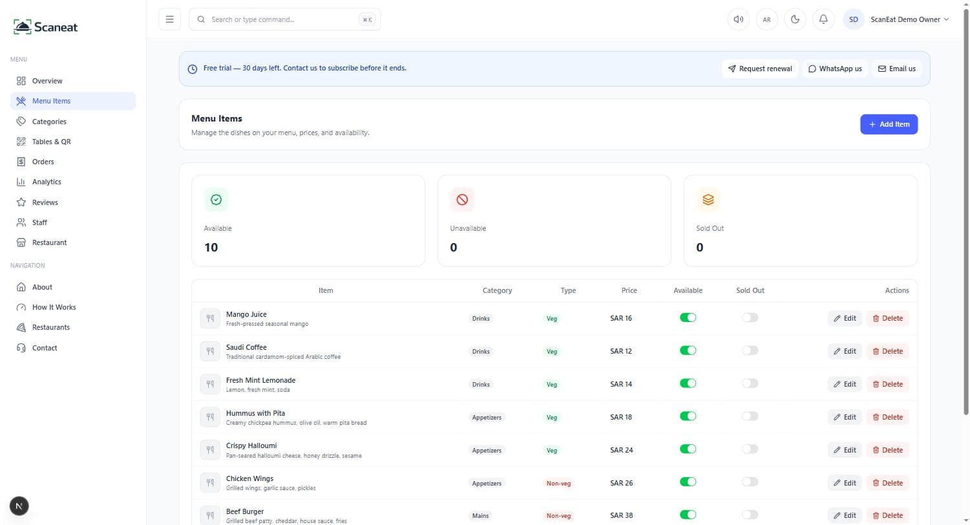970x525 pixels.
Task: Click the red Unavailable stat icon
Action: (x=462, y=200)
